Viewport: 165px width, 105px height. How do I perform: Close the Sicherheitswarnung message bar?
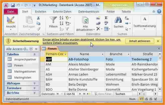[158, 41]
